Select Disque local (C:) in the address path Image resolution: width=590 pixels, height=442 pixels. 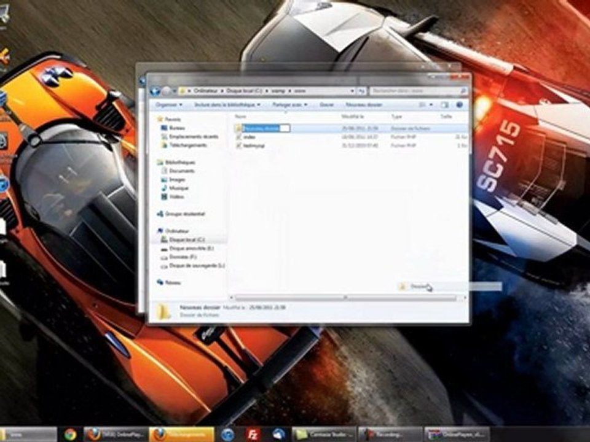(x=244, y=91)
